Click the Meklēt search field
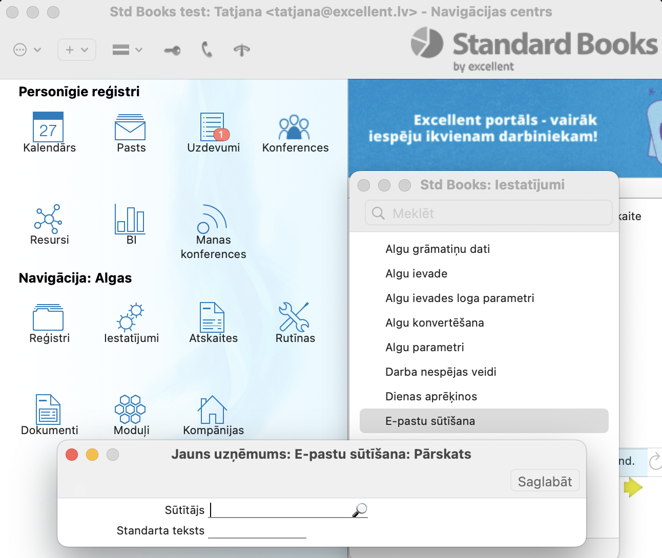Viewport: 662px width, 558px height. pyautogui.click(x=488, y=213)
